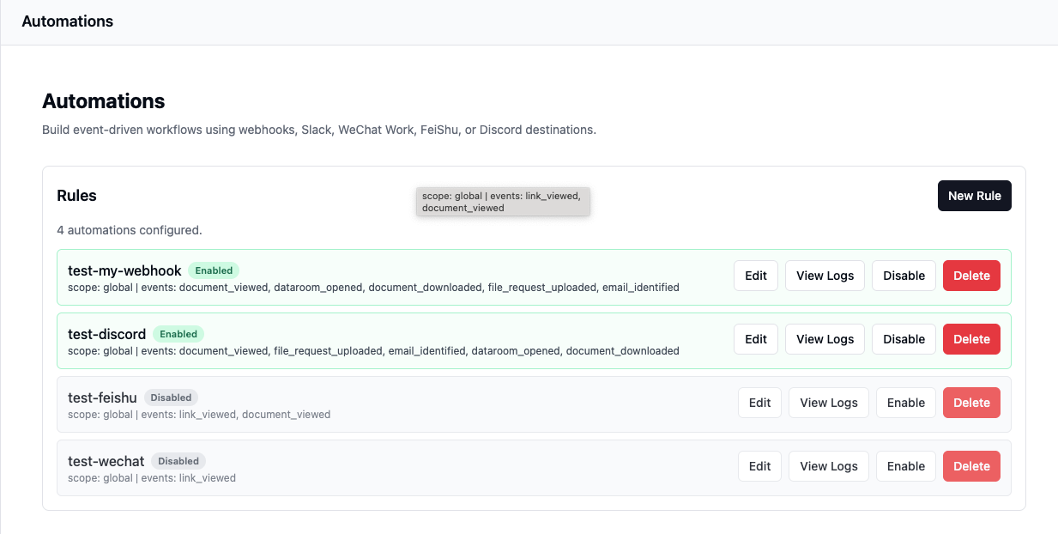Click the Disabled badge on test-feishu

click(x=171, y=397)
